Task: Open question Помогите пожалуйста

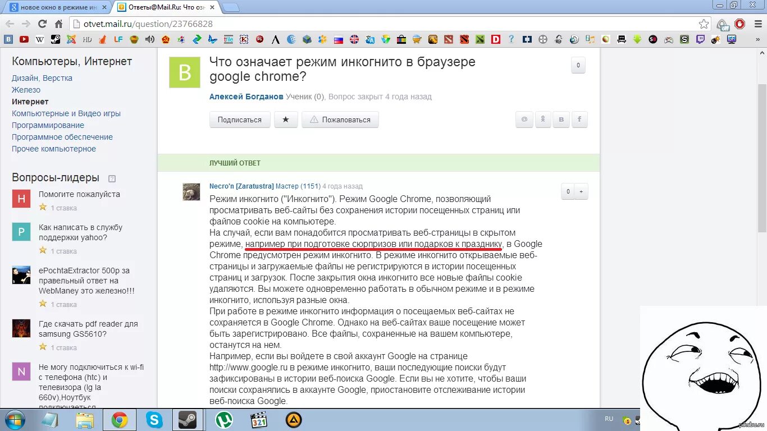Action: coord(79,194)
